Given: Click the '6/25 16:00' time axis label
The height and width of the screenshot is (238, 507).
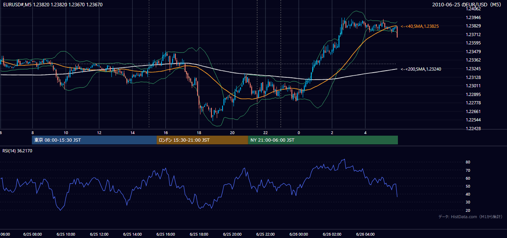Looking at the screenshot, I should click(166, 234).
